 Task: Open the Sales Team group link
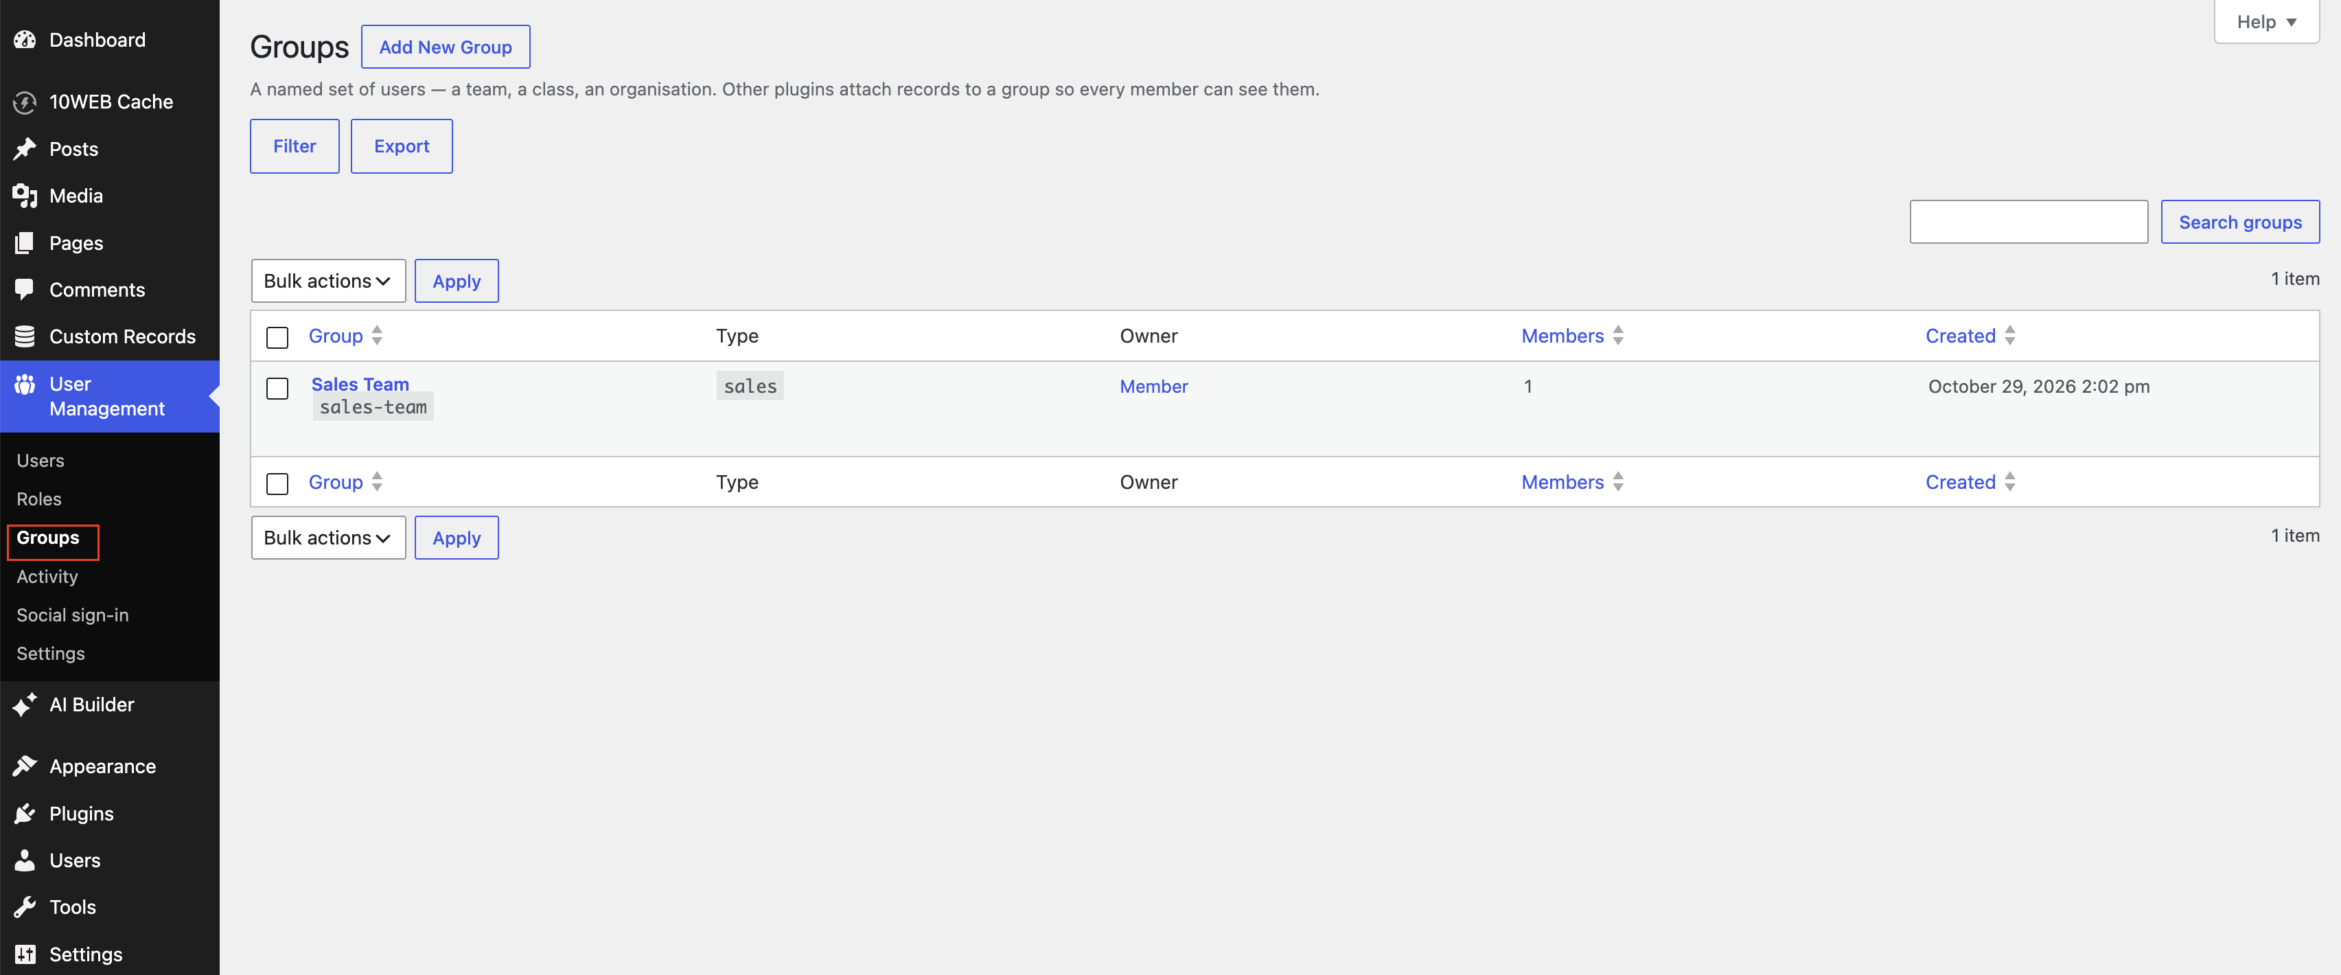tap(360, 383)
